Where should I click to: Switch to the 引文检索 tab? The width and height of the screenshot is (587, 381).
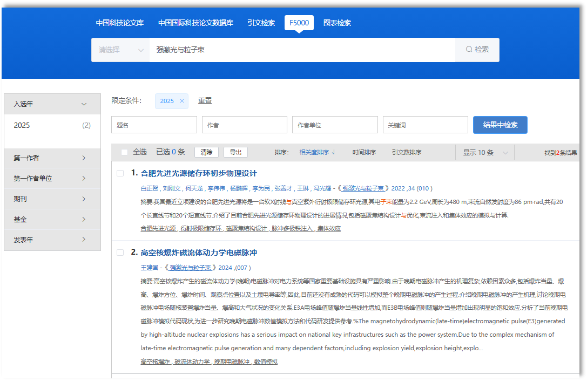261,23
